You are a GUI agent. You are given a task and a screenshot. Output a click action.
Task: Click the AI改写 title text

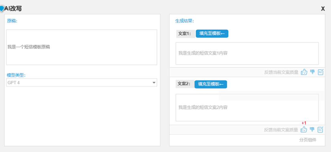[x=13, y=9]
